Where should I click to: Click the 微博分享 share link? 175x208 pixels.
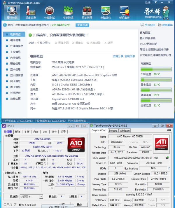118,56
